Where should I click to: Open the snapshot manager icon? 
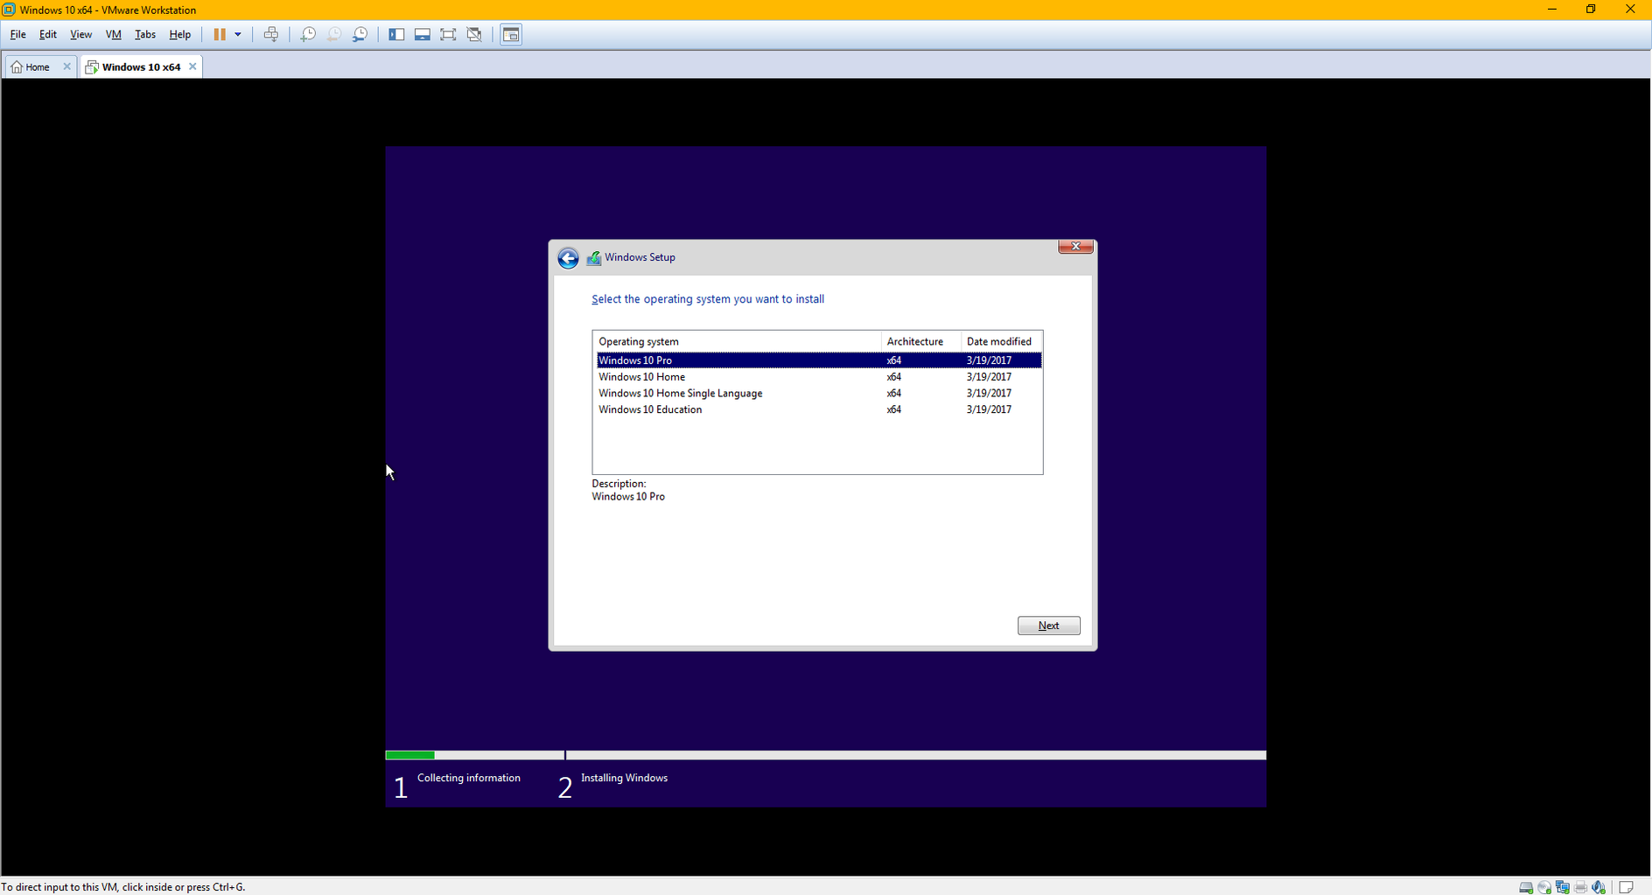[x=360, y=35]
